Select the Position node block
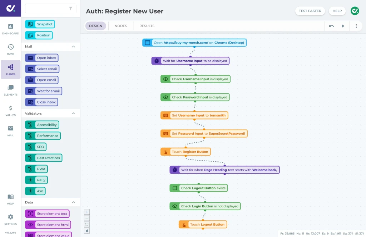The width and height of the screenshot is (366, 237). pos(39,35)
